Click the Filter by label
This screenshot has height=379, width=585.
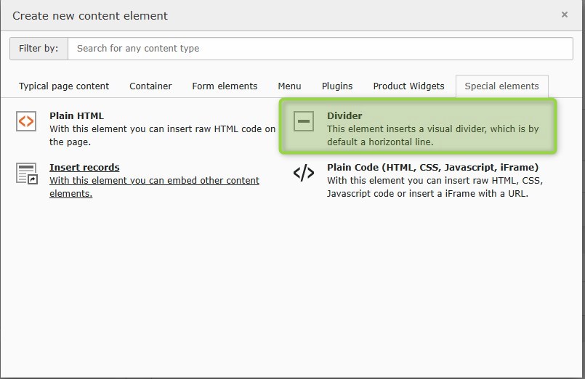pyautogui.click(x=39, y=49)
